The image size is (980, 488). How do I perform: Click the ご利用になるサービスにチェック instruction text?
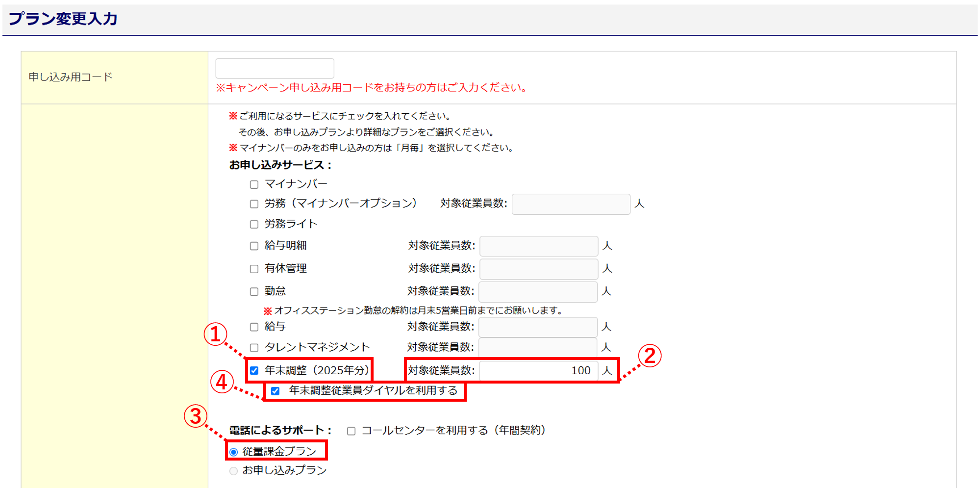[340, 116]
